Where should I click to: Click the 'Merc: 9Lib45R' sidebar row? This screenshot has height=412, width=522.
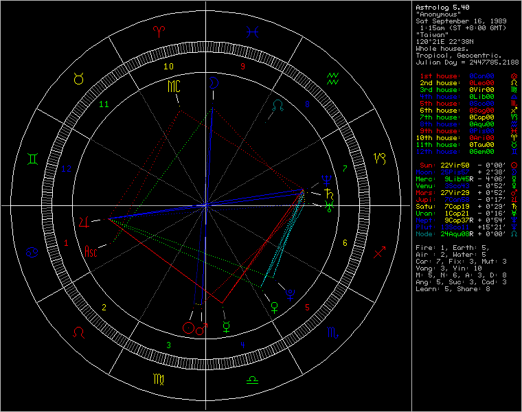pos(468,179)
